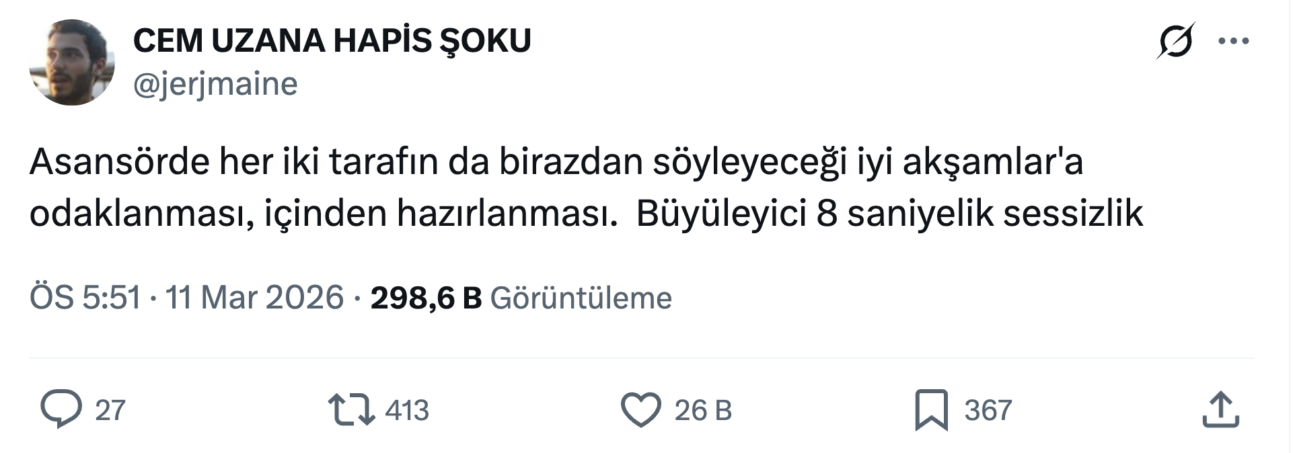This screenshot has width=1293, height=453.
Task: Open the Grok explain-this-post icon
Action: pyautogui.click(x=1175, y=41)
